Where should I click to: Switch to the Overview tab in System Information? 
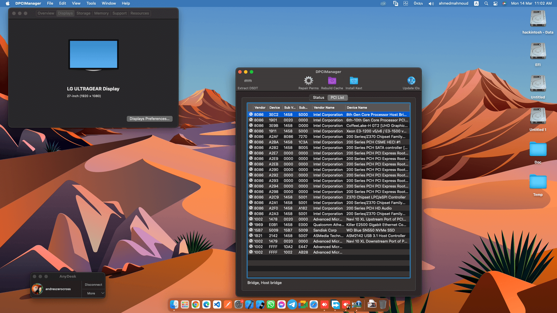46,13
